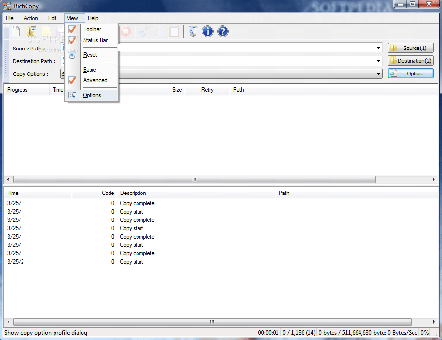Screen dimensions: 442x340
Task: Uncheck Toolbar in the View menu
Action: pyautogui.click(x=92, y=29)
